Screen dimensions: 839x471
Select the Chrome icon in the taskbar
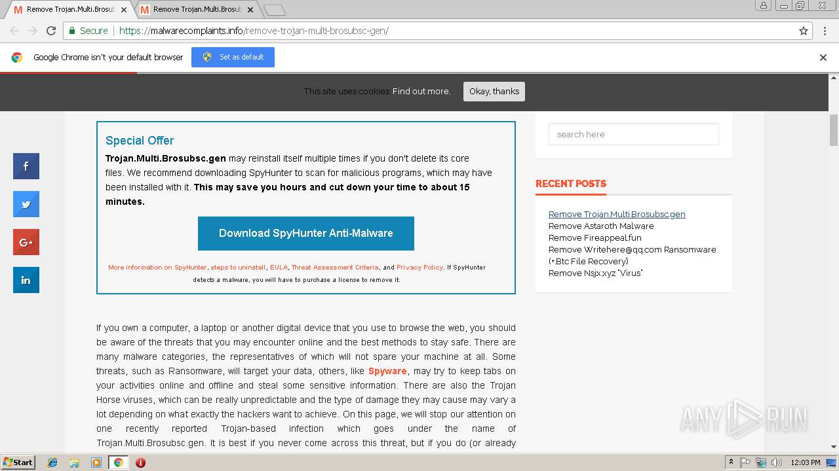coord(118,462)
